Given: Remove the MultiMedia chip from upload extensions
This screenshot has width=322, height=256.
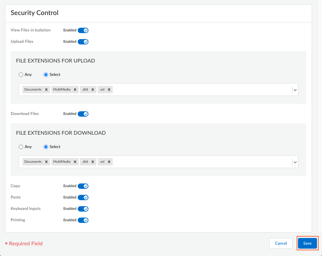Looking at the screenshot, I should tap(75, 89).
